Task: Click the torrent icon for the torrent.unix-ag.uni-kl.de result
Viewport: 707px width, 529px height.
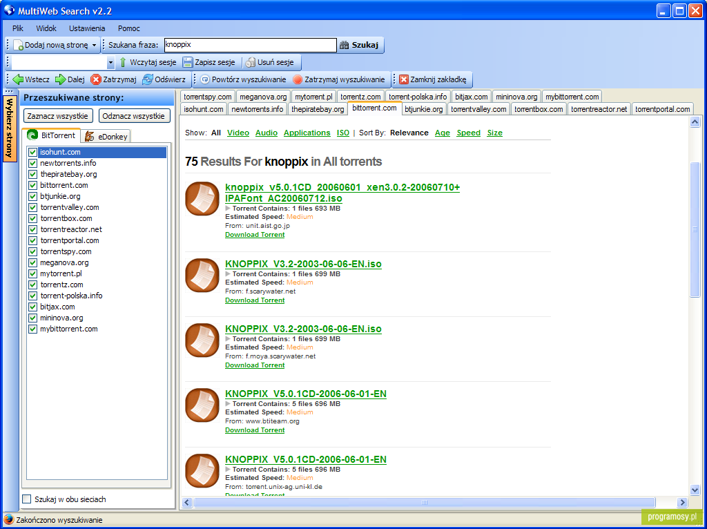Action: tap(202, 470)
